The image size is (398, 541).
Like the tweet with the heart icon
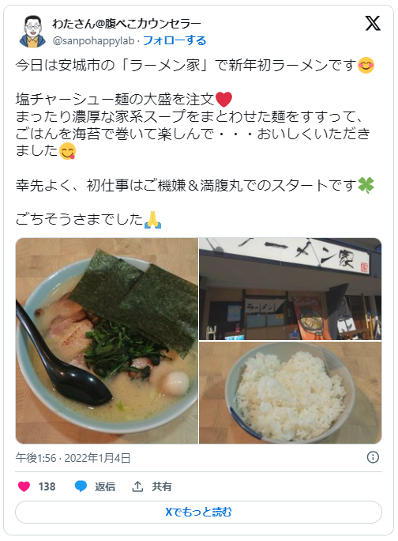point(24,486)
